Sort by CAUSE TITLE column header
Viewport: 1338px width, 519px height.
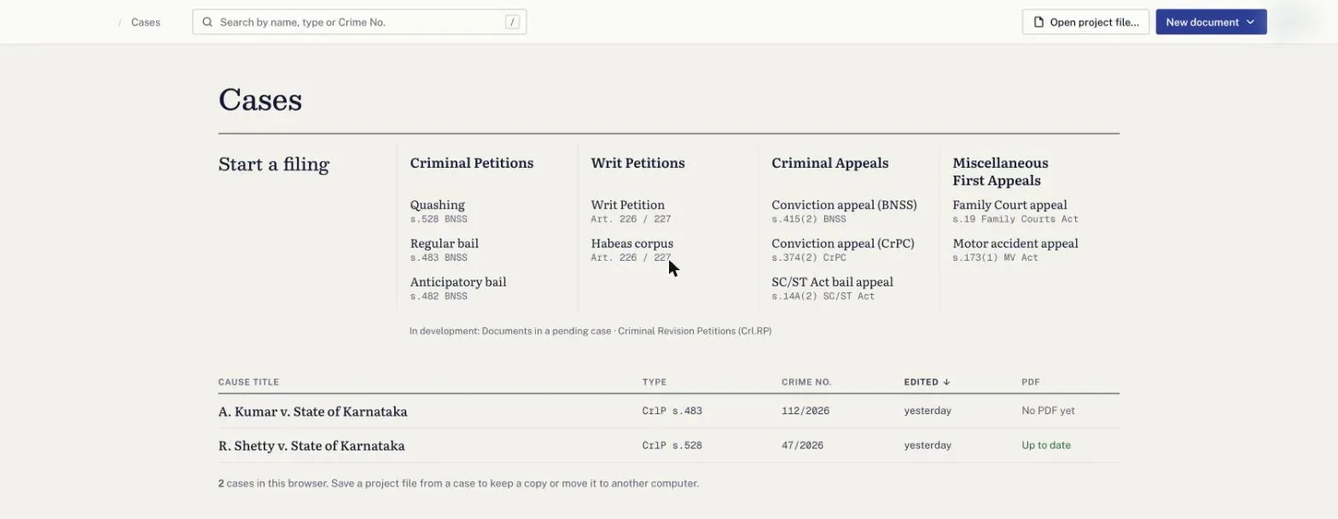pos(248,382)
